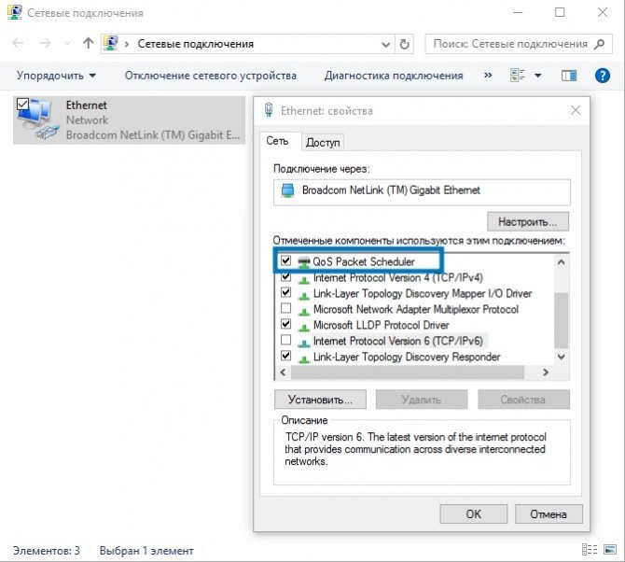Click the vertical scrollbar thumb in component list
The image size is (625, 562).
[x=562, y=320]
